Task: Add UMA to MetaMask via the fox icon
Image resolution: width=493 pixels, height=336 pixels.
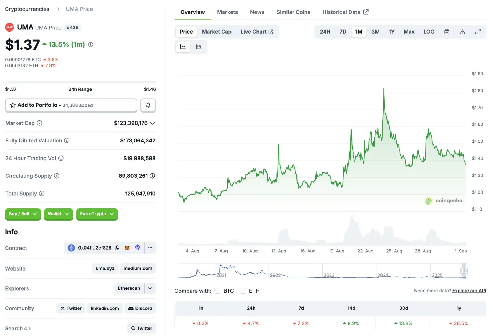Action: coord(127,247)
